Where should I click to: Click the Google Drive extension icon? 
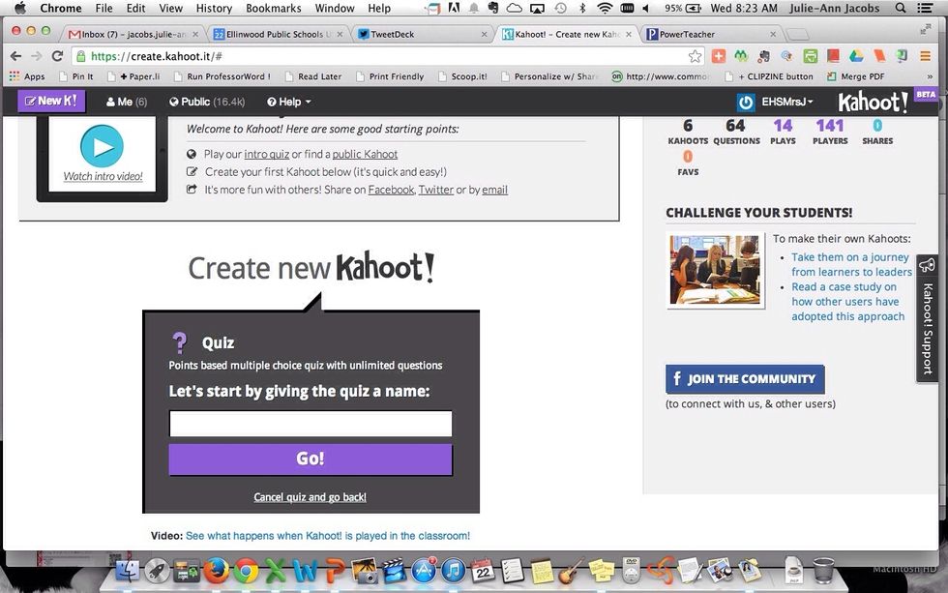pyautogui.click(x=856, y=56)
